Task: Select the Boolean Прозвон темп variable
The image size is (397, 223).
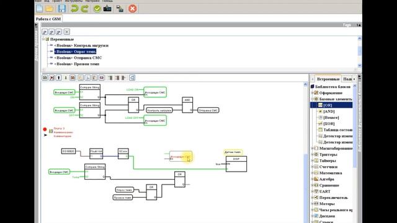Action: click(77, 64)
